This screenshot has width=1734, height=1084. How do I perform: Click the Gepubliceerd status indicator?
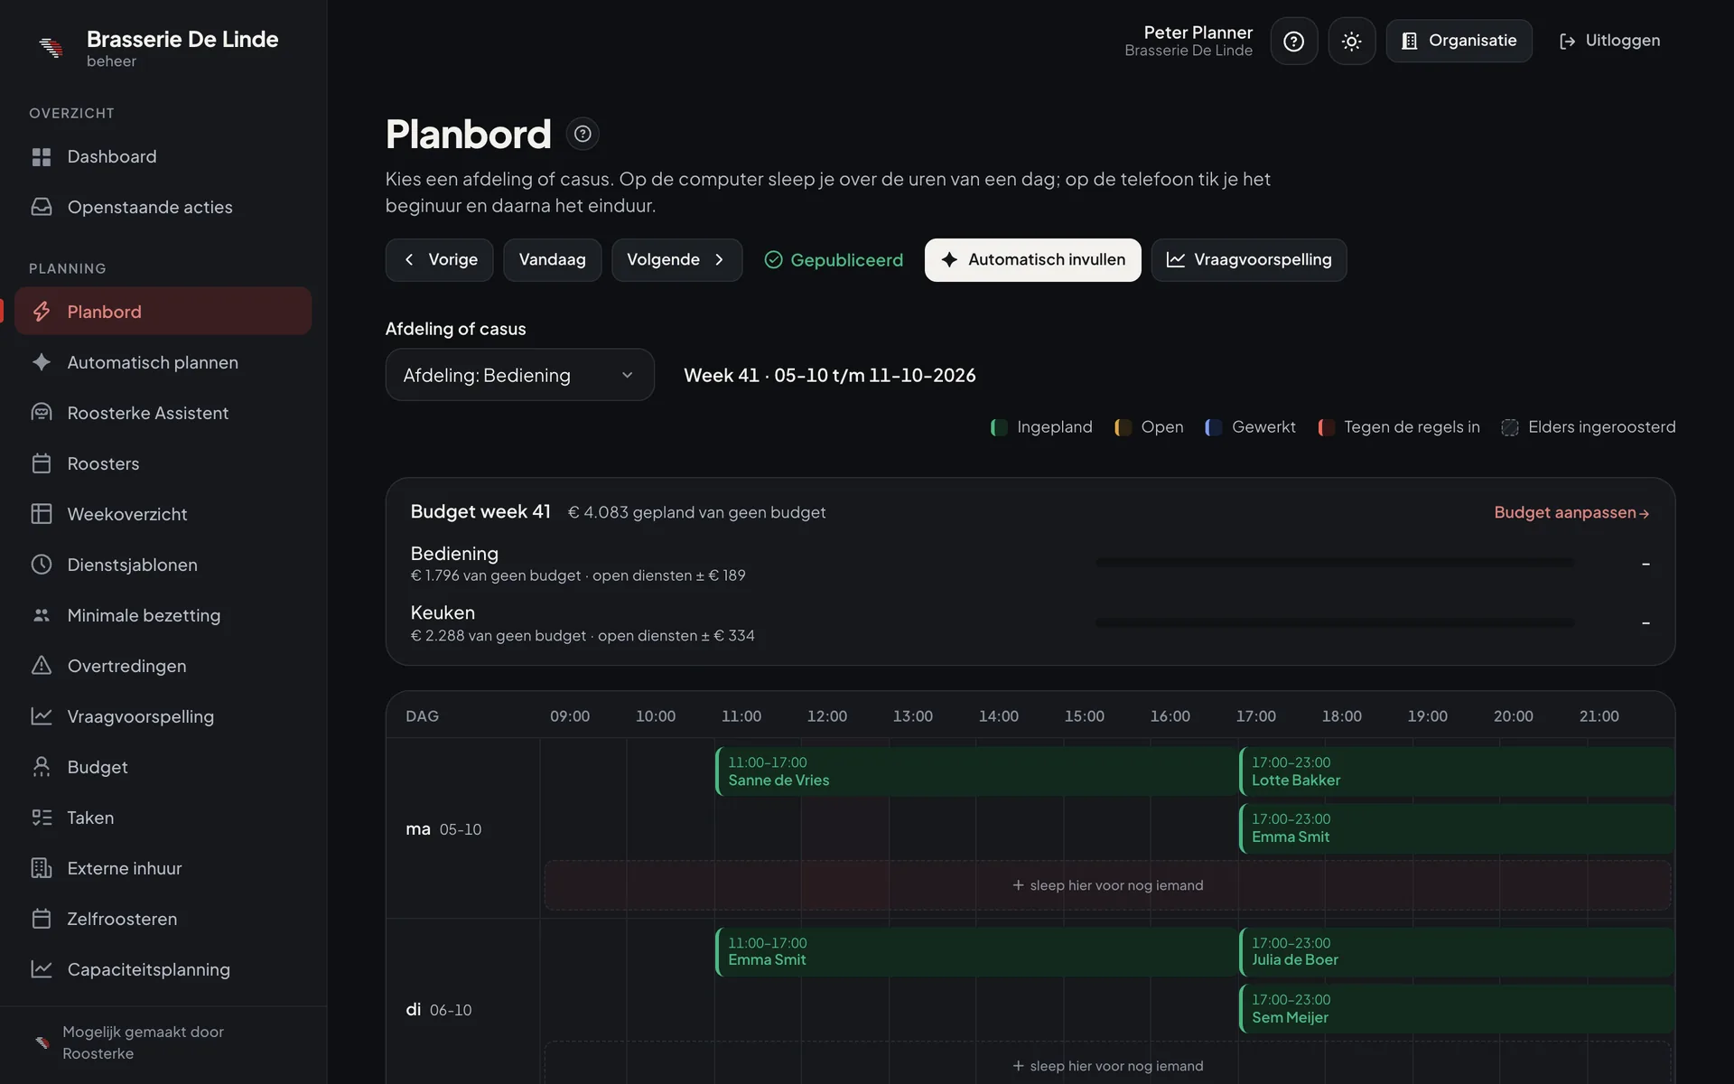pyautogui.click(x=834, y=260)
